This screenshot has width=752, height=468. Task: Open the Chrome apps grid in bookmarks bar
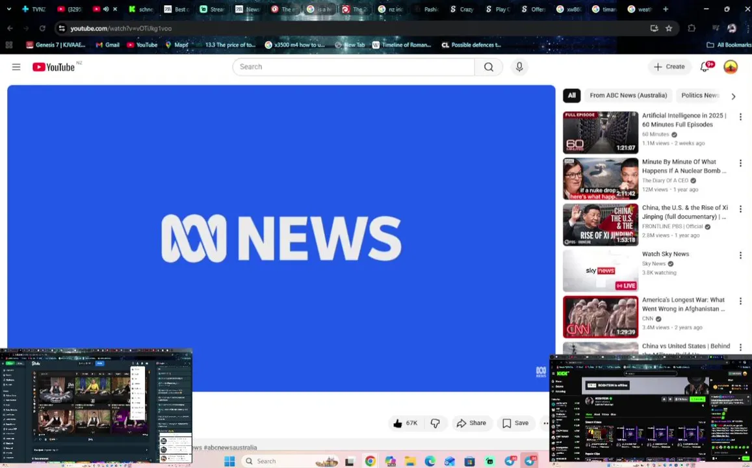coord(8,45)
